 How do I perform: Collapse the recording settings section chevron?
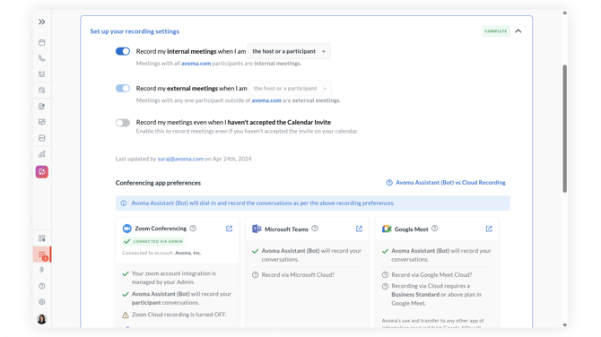[518, 31]
